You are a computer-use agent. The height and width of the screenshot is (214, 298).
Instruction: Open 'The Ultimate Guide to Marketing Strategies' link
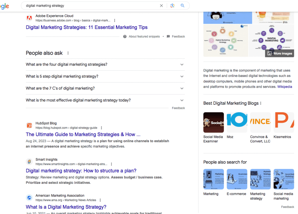(x=83, y=134)
